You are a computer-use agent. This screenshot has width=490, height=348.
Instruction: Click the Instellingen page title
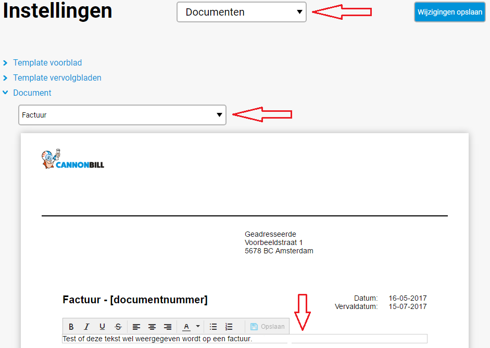coord(57,11)
